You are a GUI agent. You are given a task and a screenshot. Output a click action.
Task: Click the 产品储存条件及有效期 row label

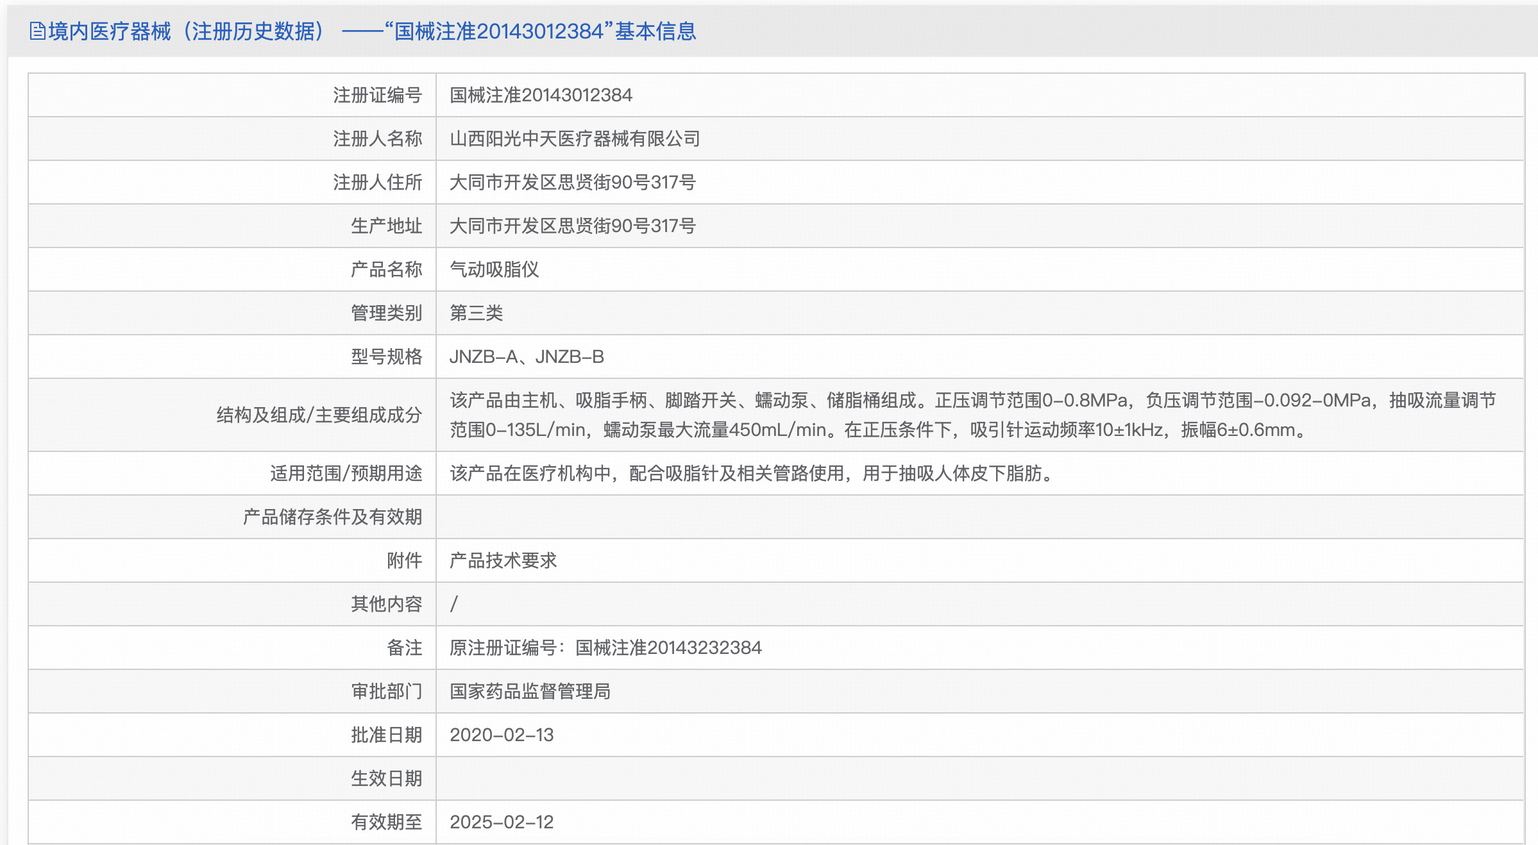tap(332, 517)
